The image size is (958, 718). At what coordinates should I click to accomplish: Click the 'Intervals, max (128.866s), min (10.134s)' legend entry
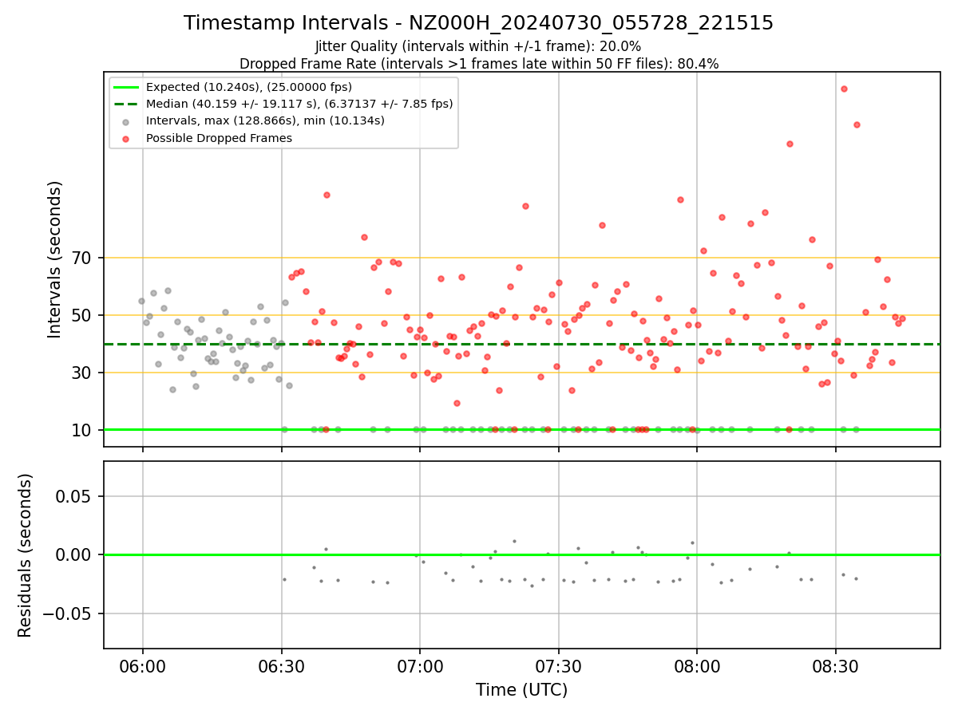[x=265, y=121]
